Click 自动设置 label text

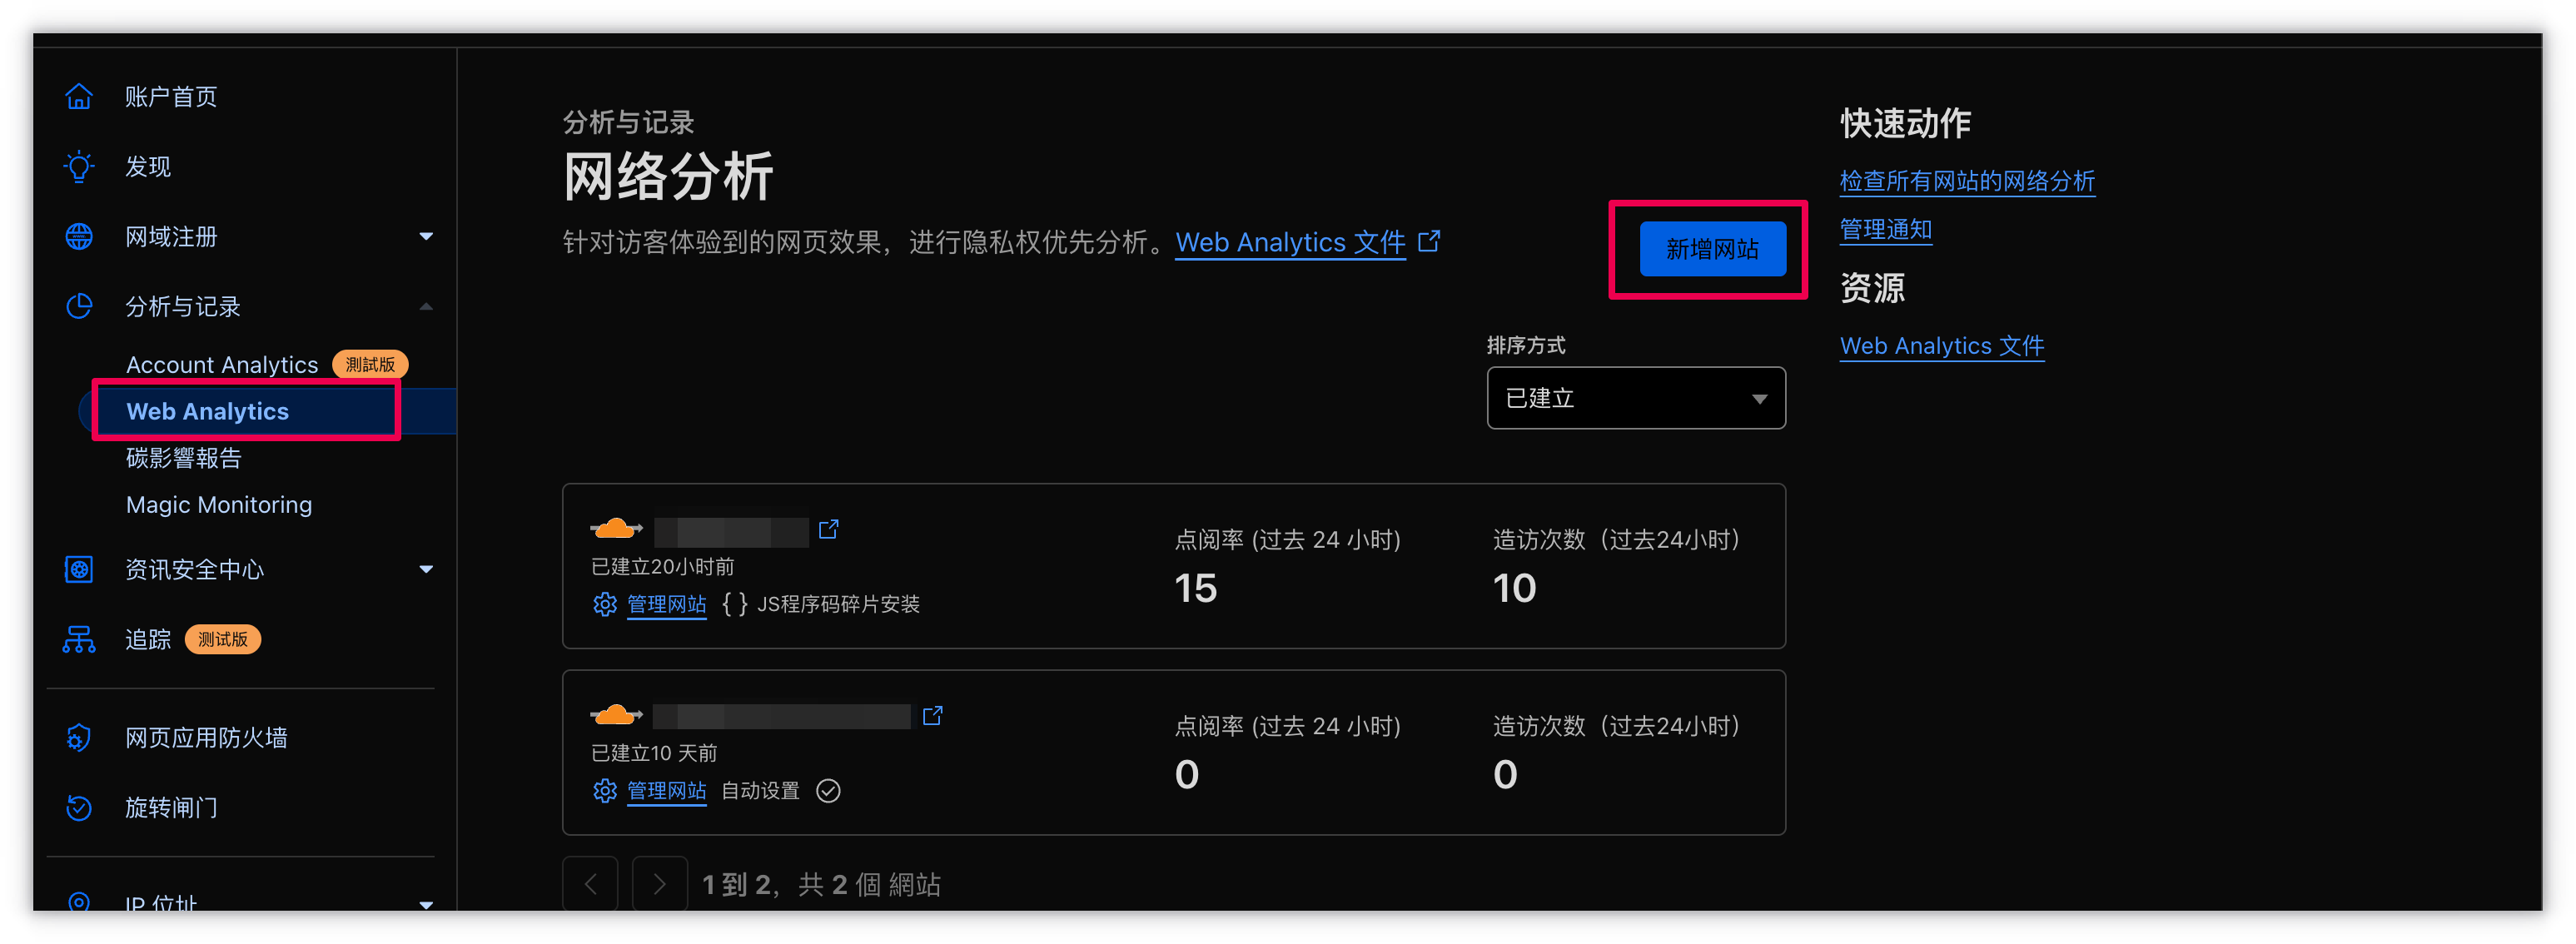coord(760,791)
